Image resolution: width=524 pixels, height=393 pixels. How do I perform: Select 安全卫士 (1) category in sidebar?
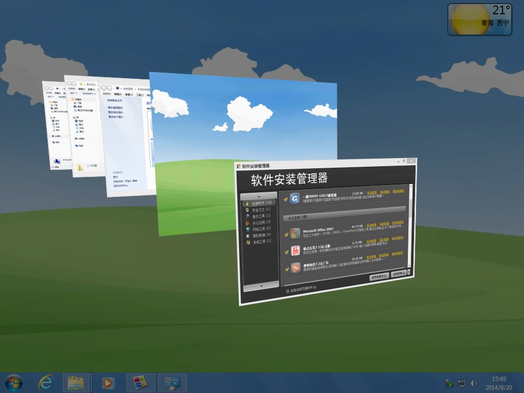coord(258,210)
